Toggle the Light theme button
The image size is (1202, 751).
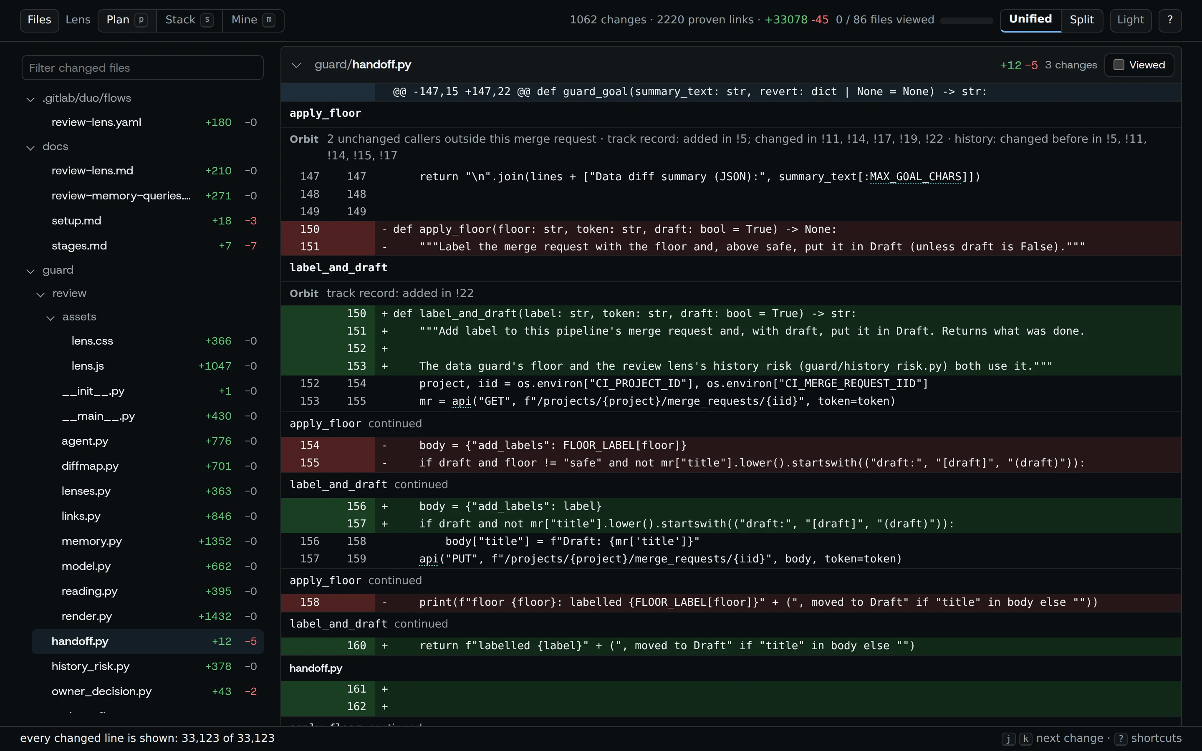click(1131, 20)
